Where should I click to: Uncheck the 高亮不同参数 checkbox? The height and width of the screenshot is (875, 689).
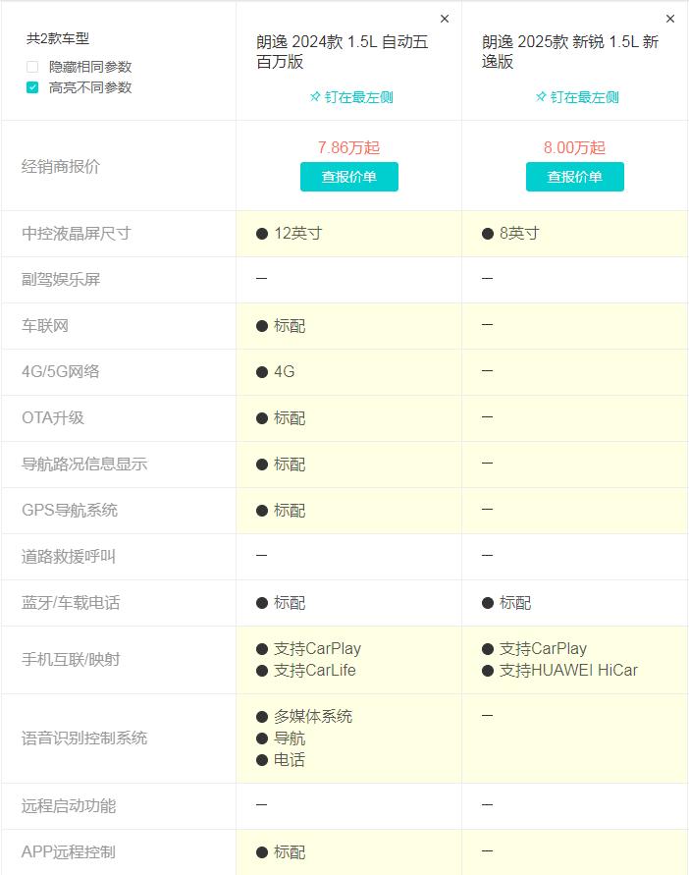(32, 87)
